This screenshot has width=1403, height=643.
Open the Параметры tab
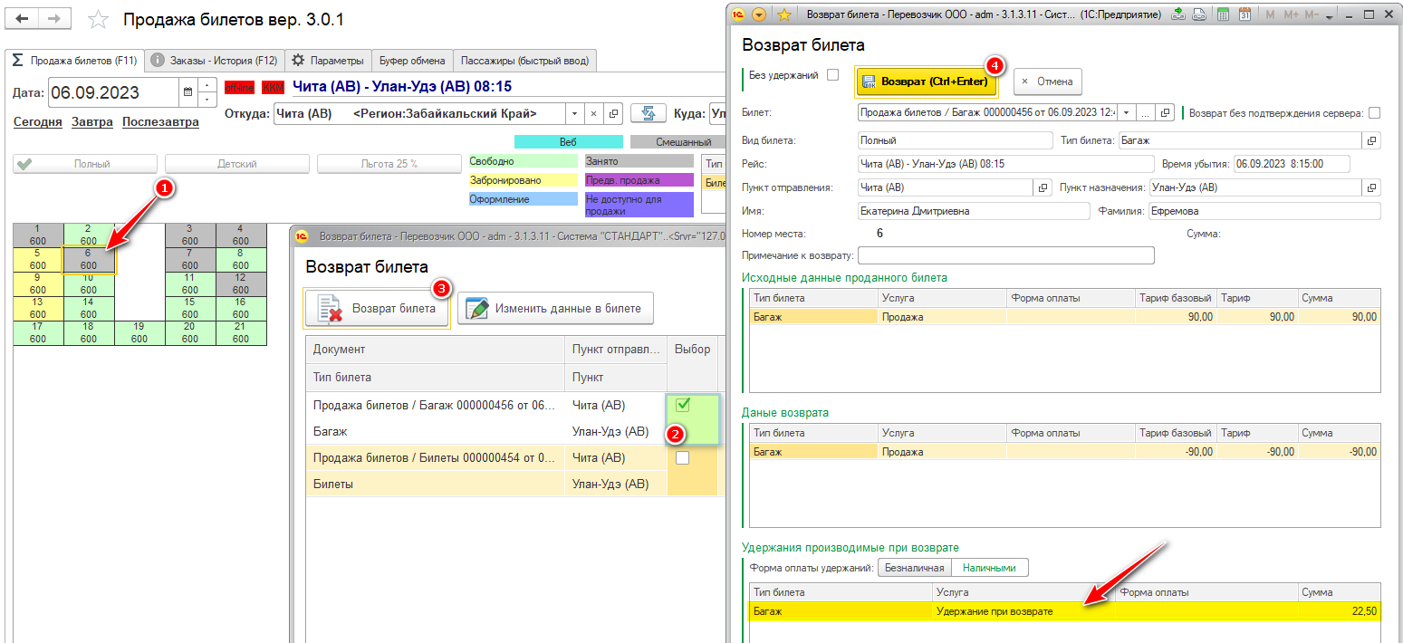[328, 61]
